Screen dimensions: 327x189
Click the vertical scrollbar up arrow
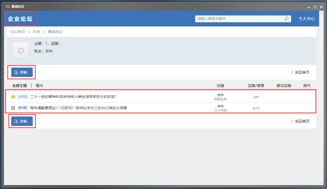tap(321, 13)
